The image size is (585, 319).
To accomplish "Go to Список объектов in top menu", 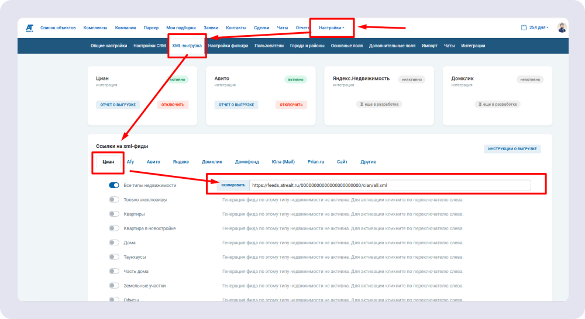I will coord(58,27).
